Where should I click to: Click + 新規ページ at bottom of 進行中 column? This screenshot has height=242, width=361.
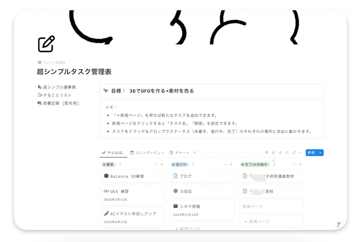click(202, 226)
